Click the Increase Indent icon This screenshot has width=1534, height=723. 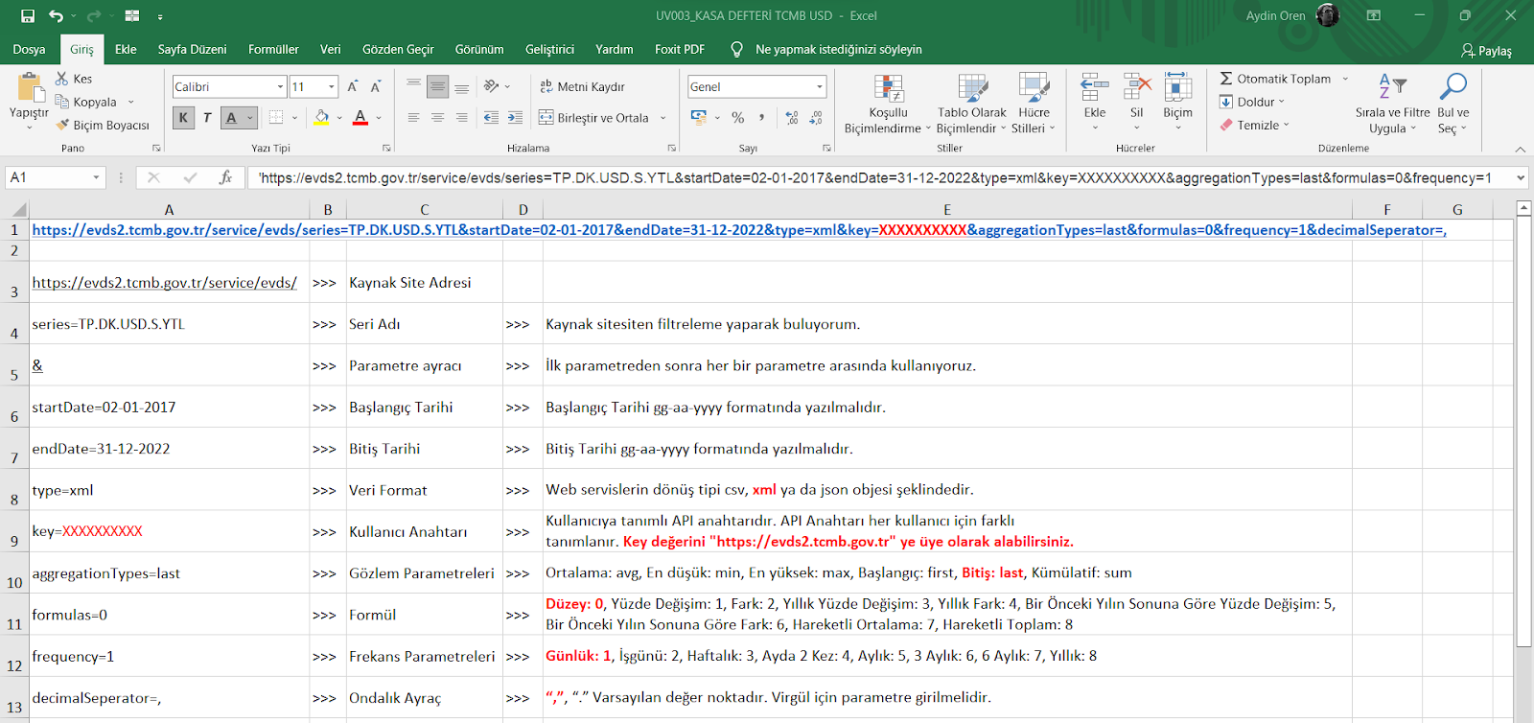(515, 117)
